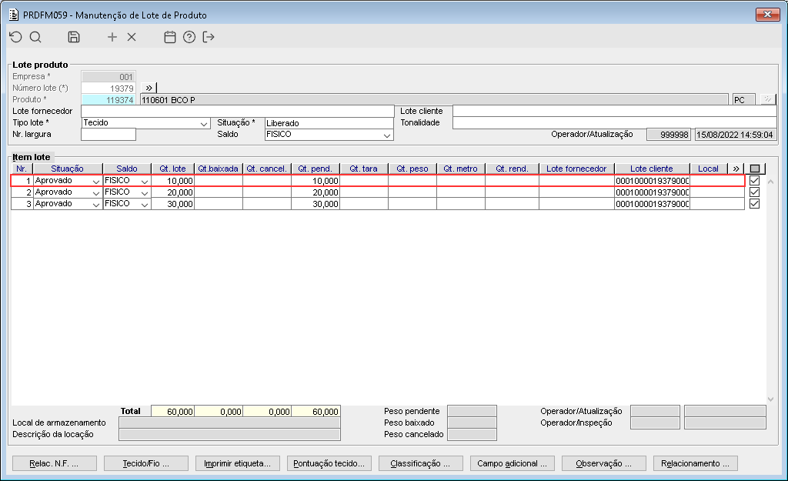
Task: Close the PRDFM059 window
Action: click(x=767, y=15)
